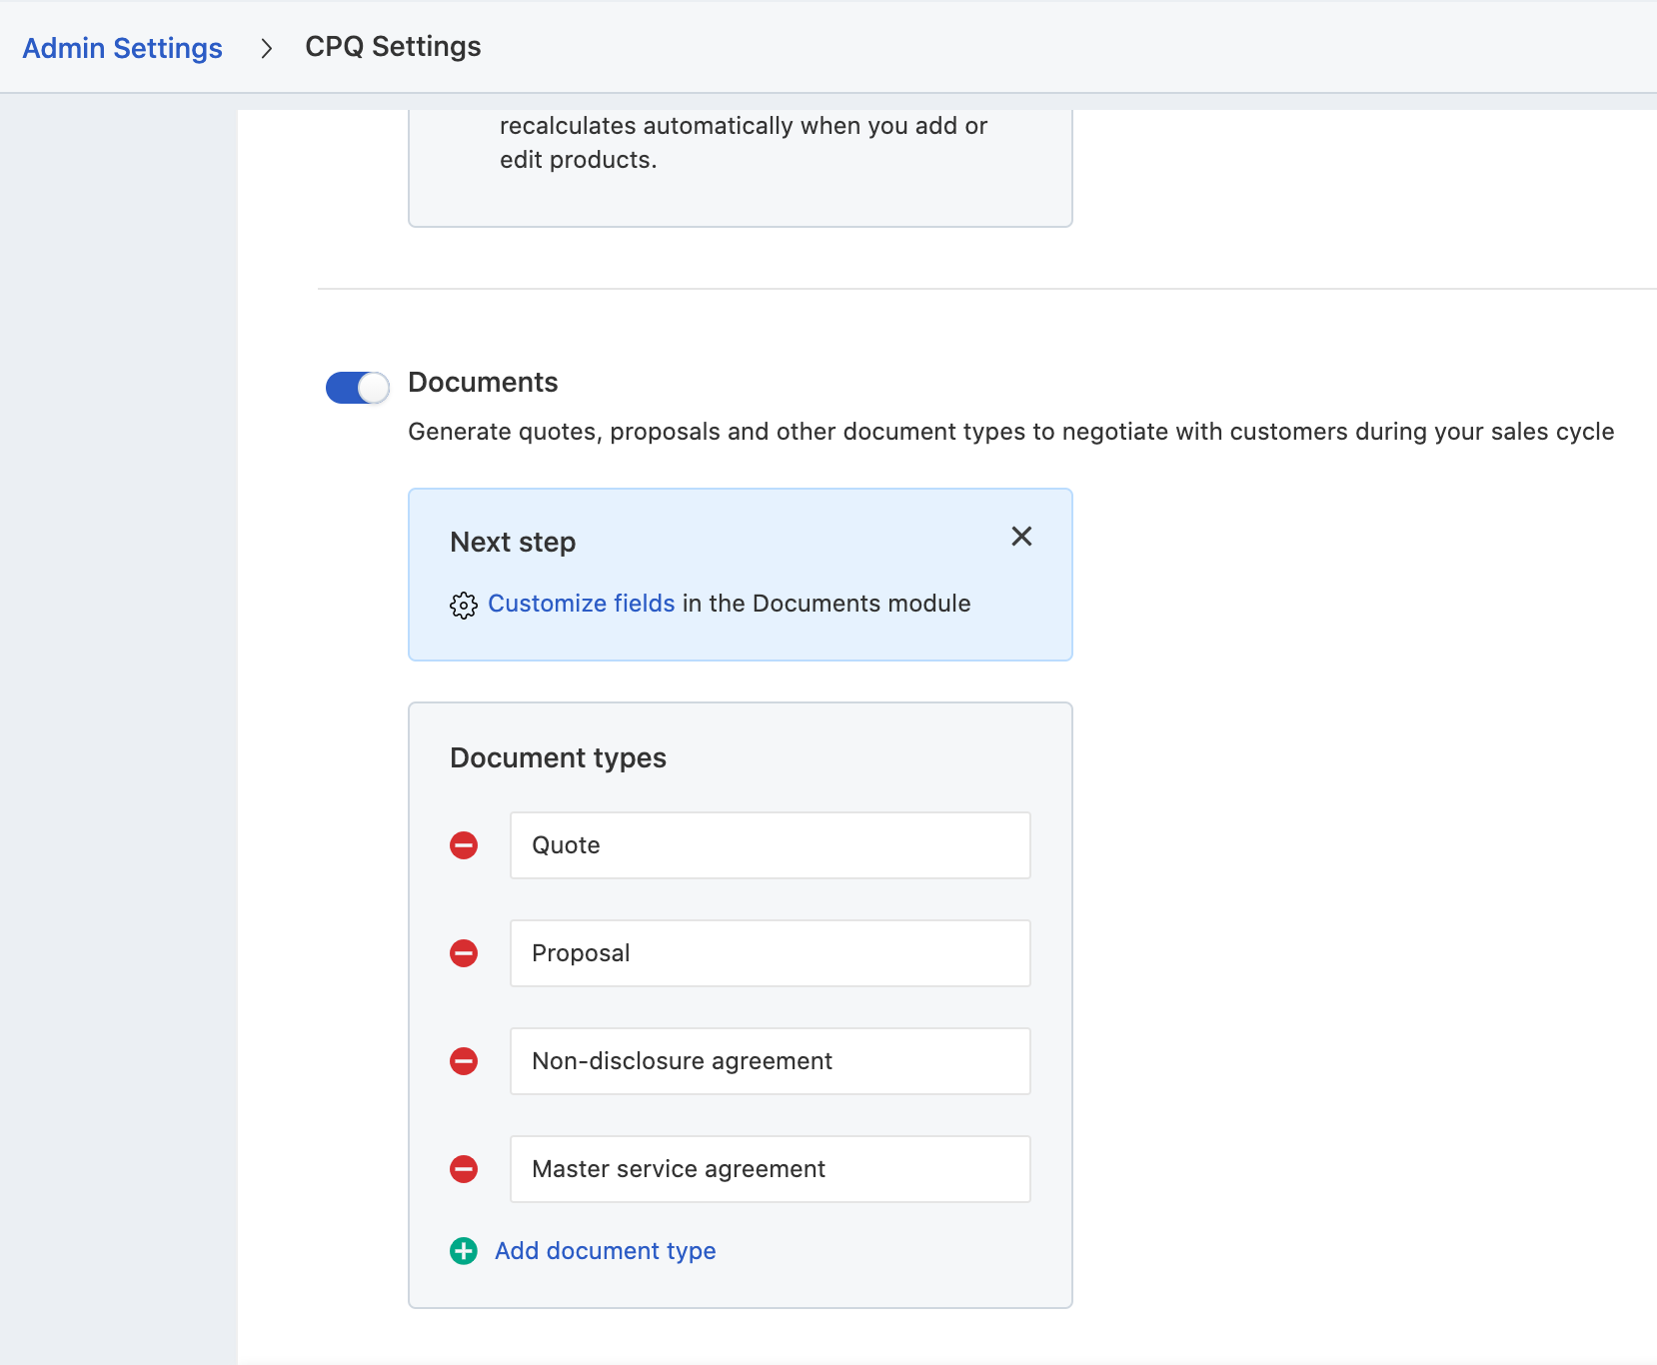This screenshot has height=1365, width=1657.
Task: Toggle the Documents switch off
Action: click(x=358, y=388)
